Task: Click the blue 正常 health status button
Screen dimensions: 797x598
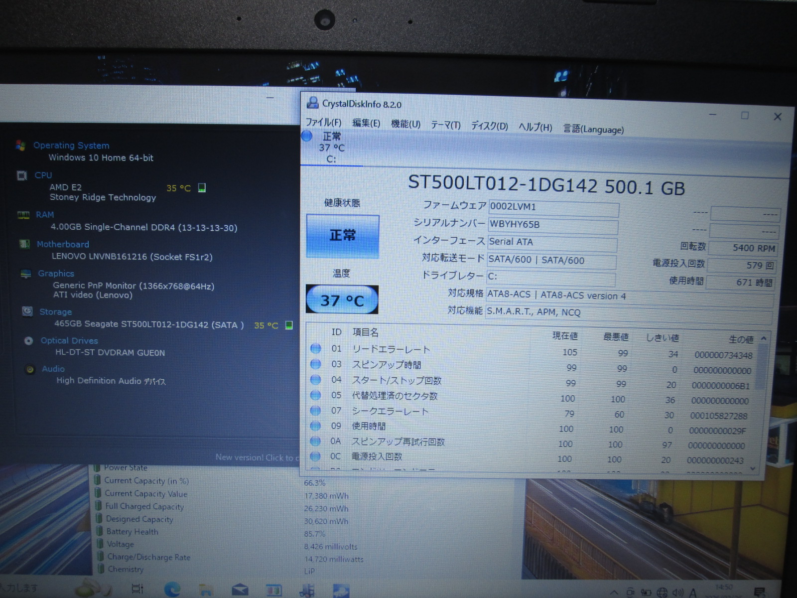Action: click(x=343, y=235)
